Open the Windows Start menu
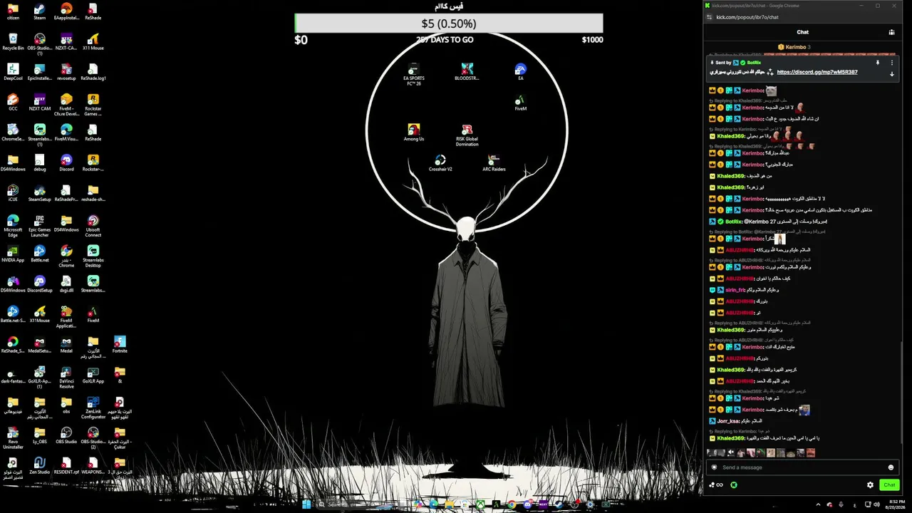The image size is (912, 513). coord(306,504)
